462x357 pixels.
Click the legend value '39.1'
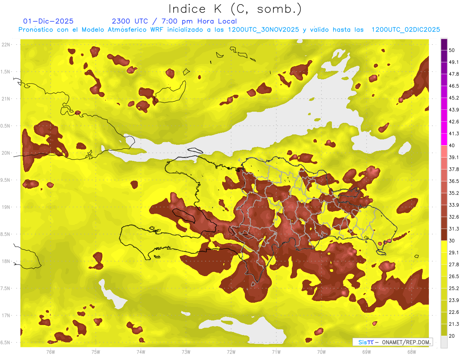[x=454, y=158]
